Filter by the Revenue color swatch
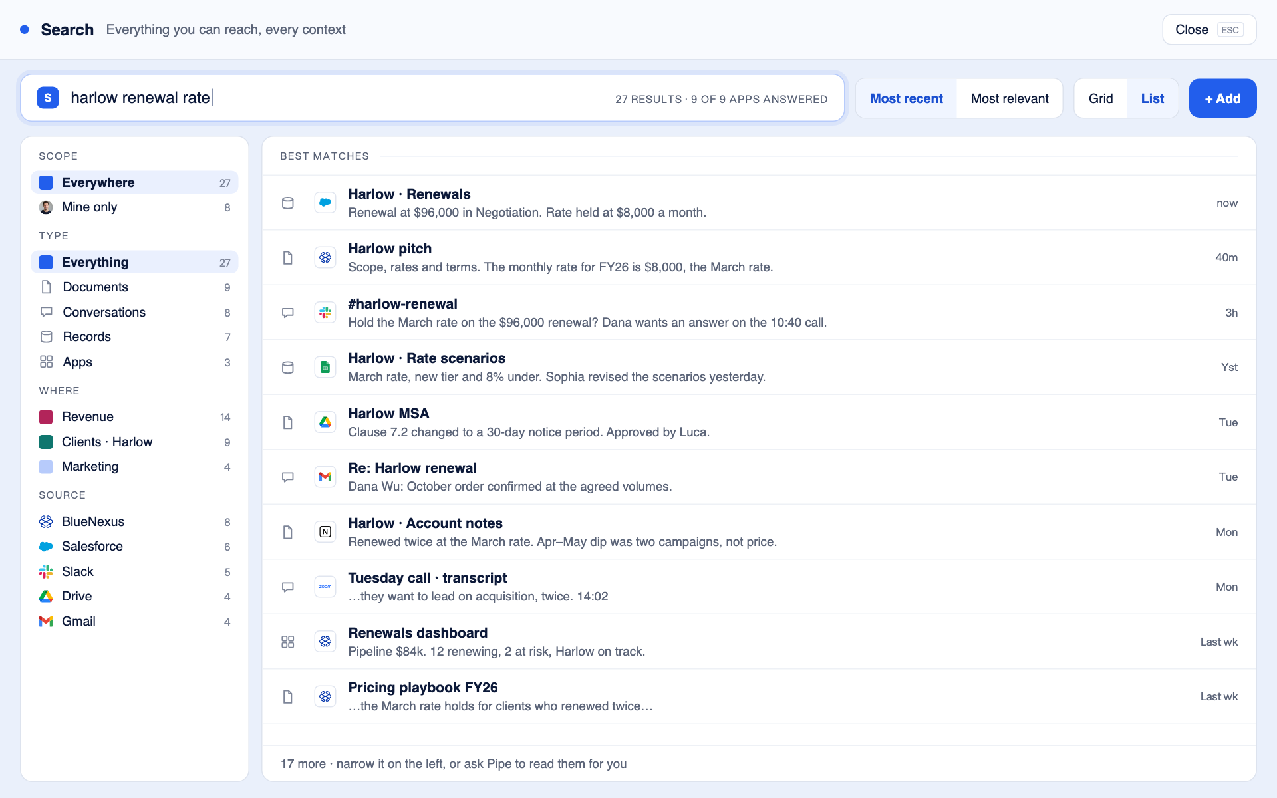The height and width of the screenshot is (798, 1277). [x=46, y=417]
